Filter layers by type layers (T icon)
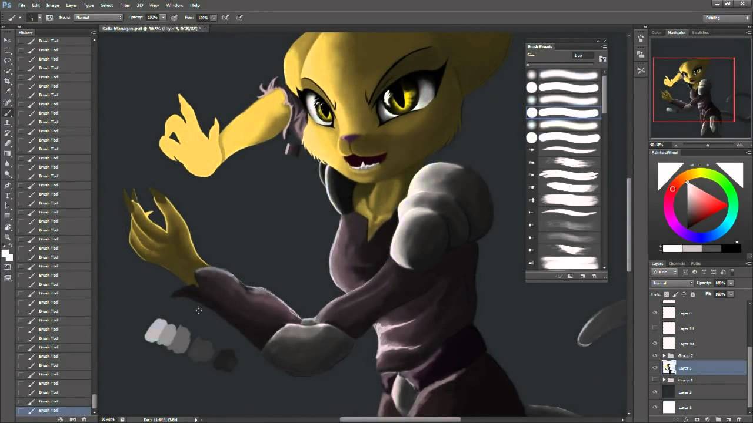Viewport: 753px width, 423px height. pos(704,272)
